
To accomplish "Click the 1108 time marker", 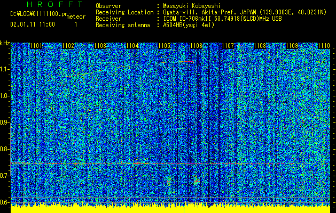I will (x=260, y=46).
